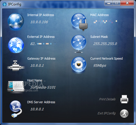Click the subnet value 255.255.255.0

coord(105,44)
